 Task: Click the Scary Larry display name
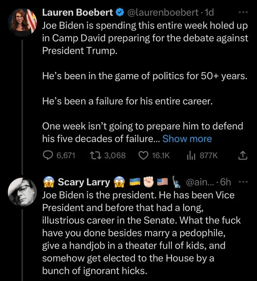click(84, 182)
